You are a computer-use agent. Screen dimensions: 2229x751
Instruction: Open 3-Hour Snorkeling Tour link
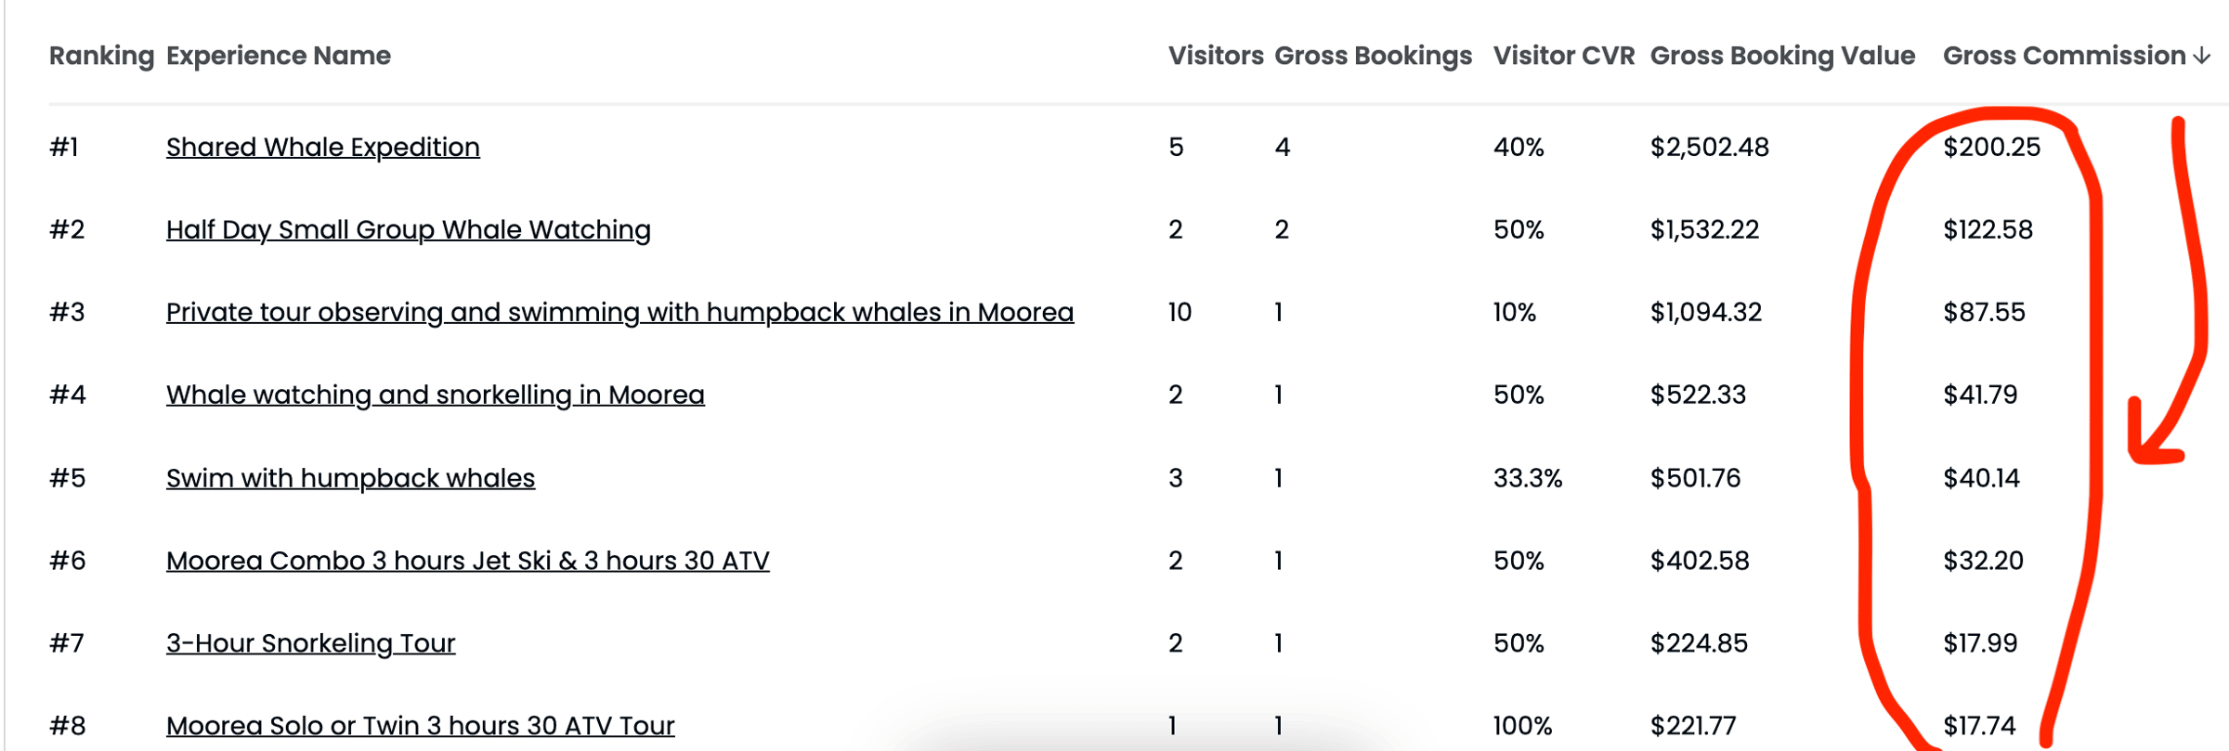310,643
